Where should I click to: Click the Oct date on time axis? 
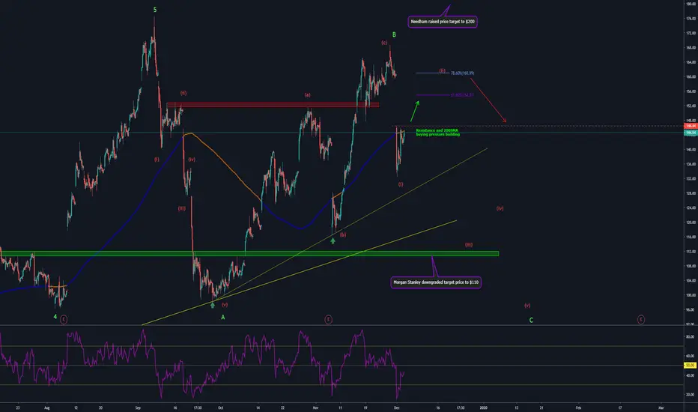(220, 408)
